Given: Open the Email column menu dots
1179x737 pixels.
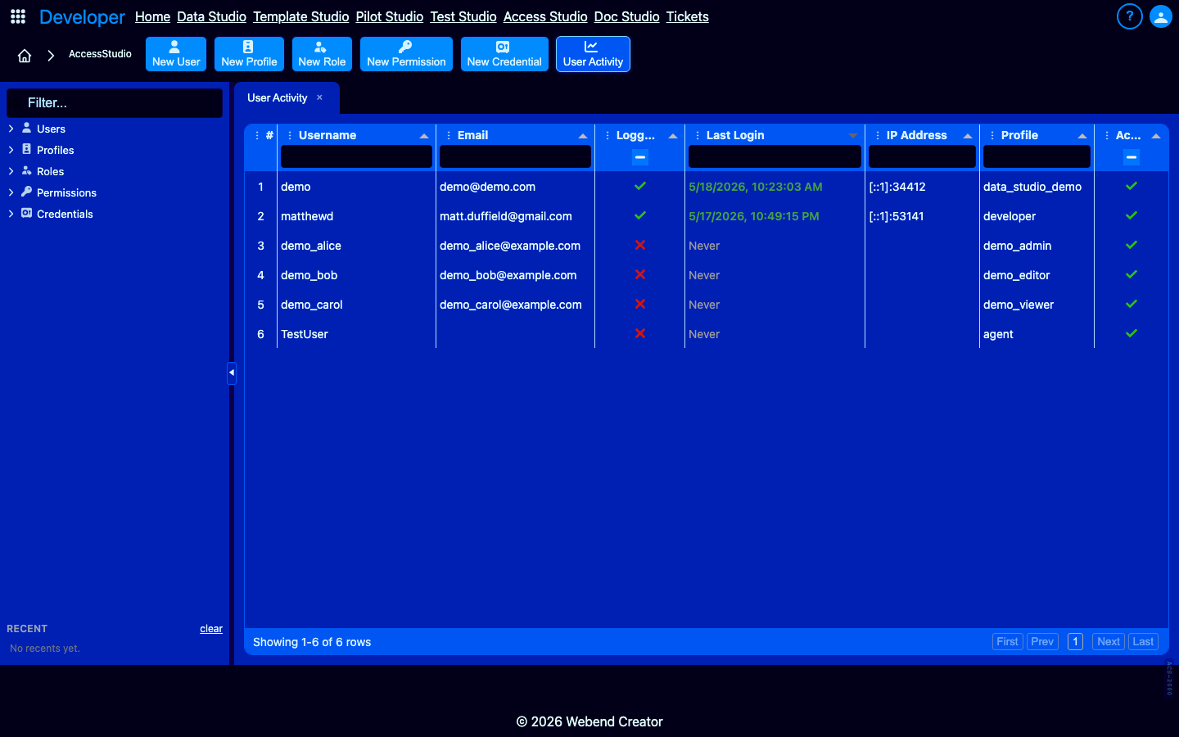Looking at the screenshot, I should [x=449, y=135].
